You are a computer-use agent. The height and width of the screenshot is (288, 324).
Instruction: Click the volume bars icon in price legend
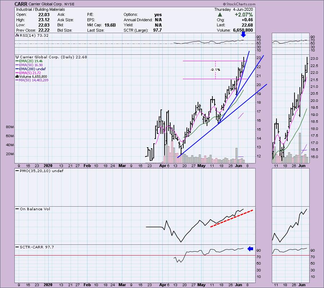pos(17,77)
